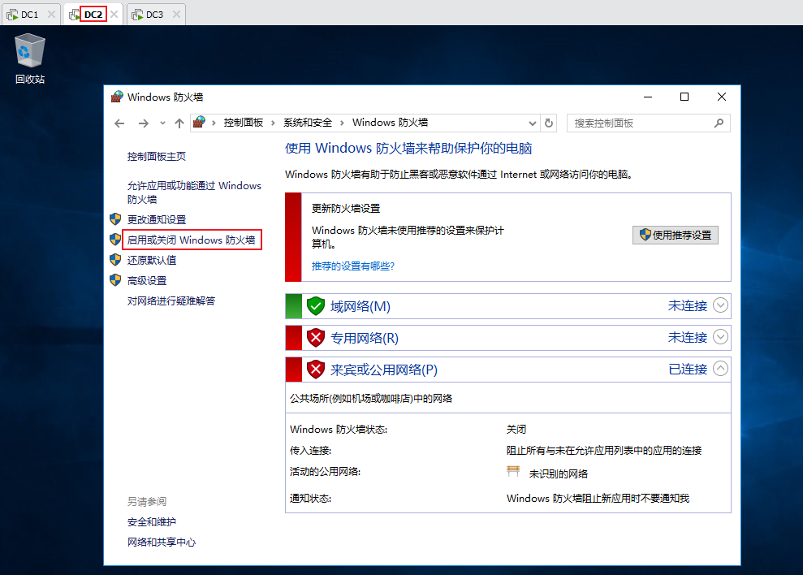Open 推荐的设置有哪些? help link
803x575 pixels.
pyautogui.click(x=353, y=266)
